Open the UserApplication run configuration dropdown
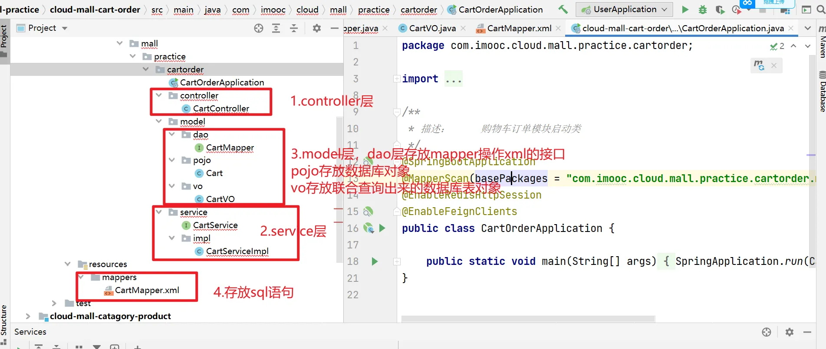 tap(624, 10)
